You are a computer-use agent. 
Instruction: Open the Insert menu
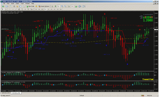(12, 4)
